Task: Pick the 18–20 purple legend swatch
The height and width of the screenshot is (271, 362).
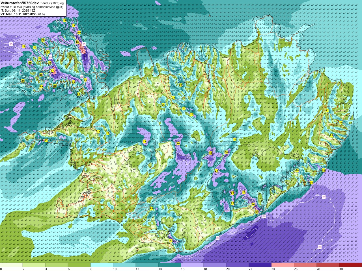Action: point(215,265)
